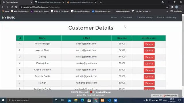
Task: Open the Extensions puzzle icon
Action: coord(172,7)
